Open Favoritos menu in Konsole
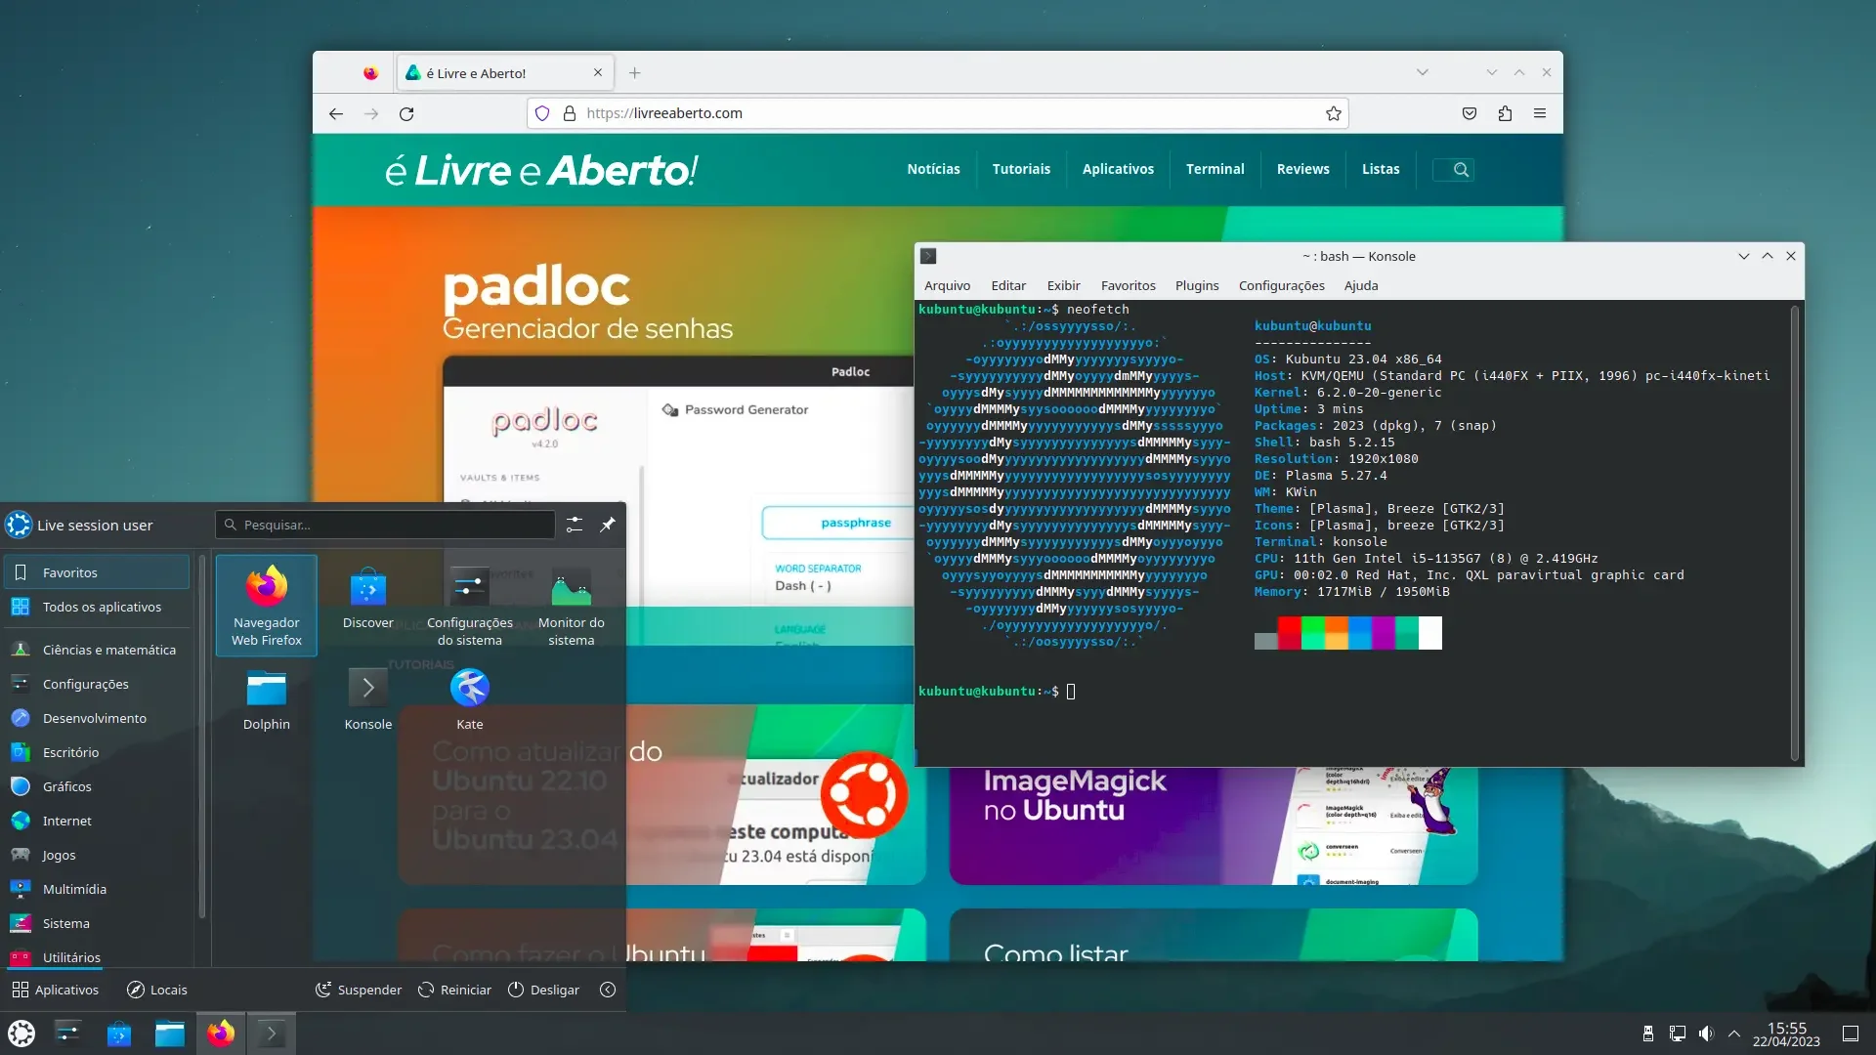The height and width of the screenshot is (1055, 1876). 1128,285
